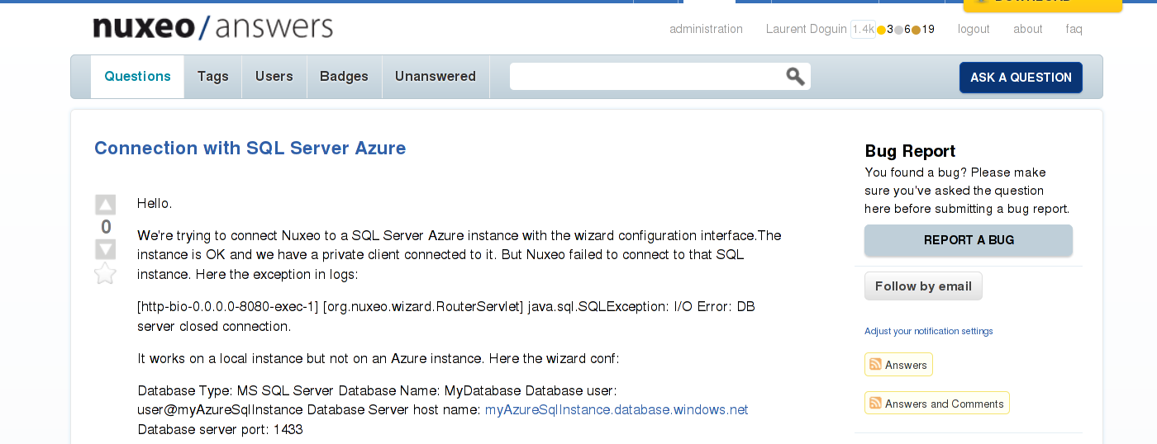The height and width of the screenshot is (444, 1157).
Task: Open Adjust your notification settings link
Action: pyautogui.click(x=929, y=331)
